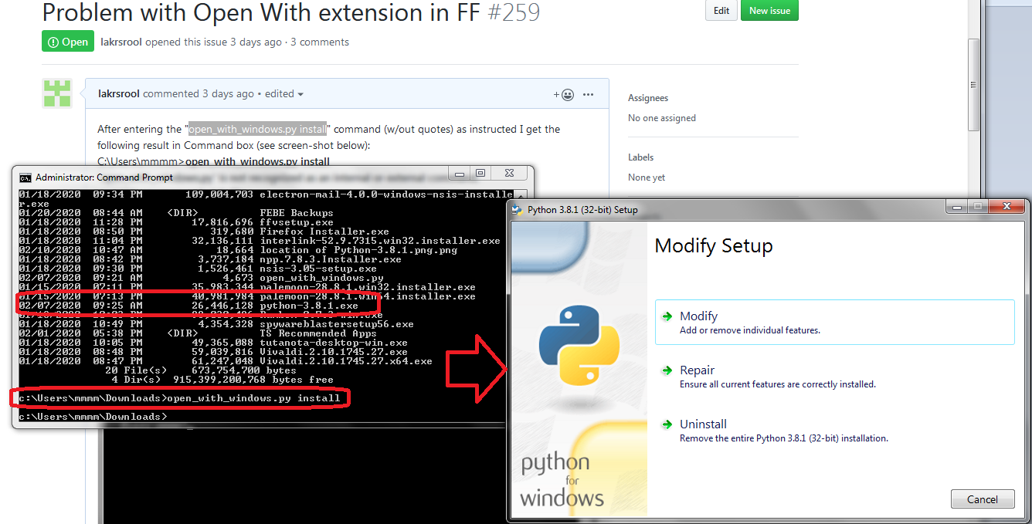Click the green arrow beside Uninstall

[x=667, y=424]
